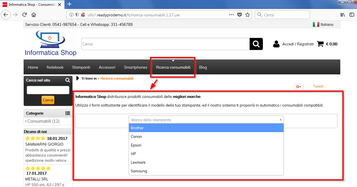The width and height of the screenshot is (357, 187).
Task: Click the magnifier in Cerca nel sito
Action: 68,80
